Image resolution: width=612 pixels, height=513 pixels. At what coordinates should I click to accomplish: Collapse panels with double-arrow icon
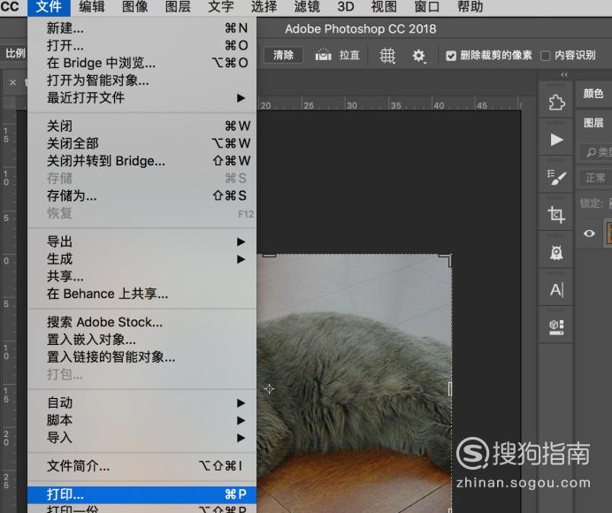564,74
